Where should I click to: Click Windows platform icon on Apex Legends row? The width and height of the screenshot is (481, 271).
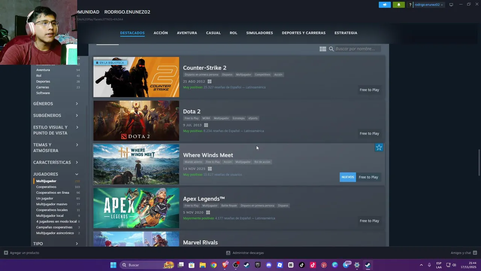[208, 212]
